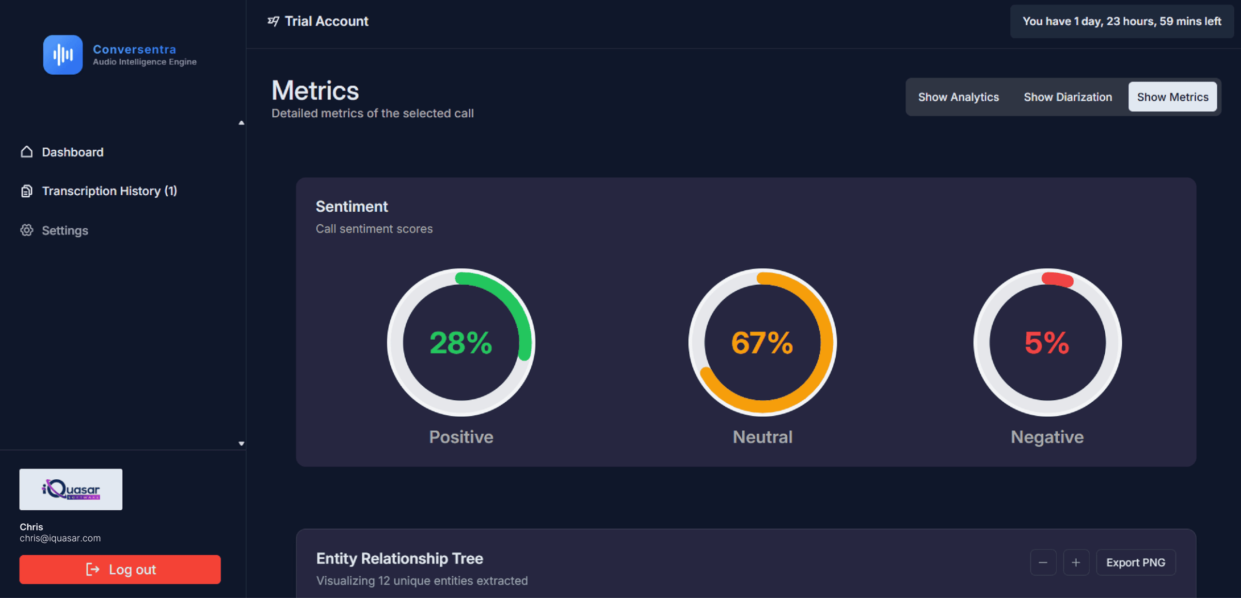Select the Show Metrics toggle
Viewport: 1241px width, 598px height.
(x=1172, y=97)
